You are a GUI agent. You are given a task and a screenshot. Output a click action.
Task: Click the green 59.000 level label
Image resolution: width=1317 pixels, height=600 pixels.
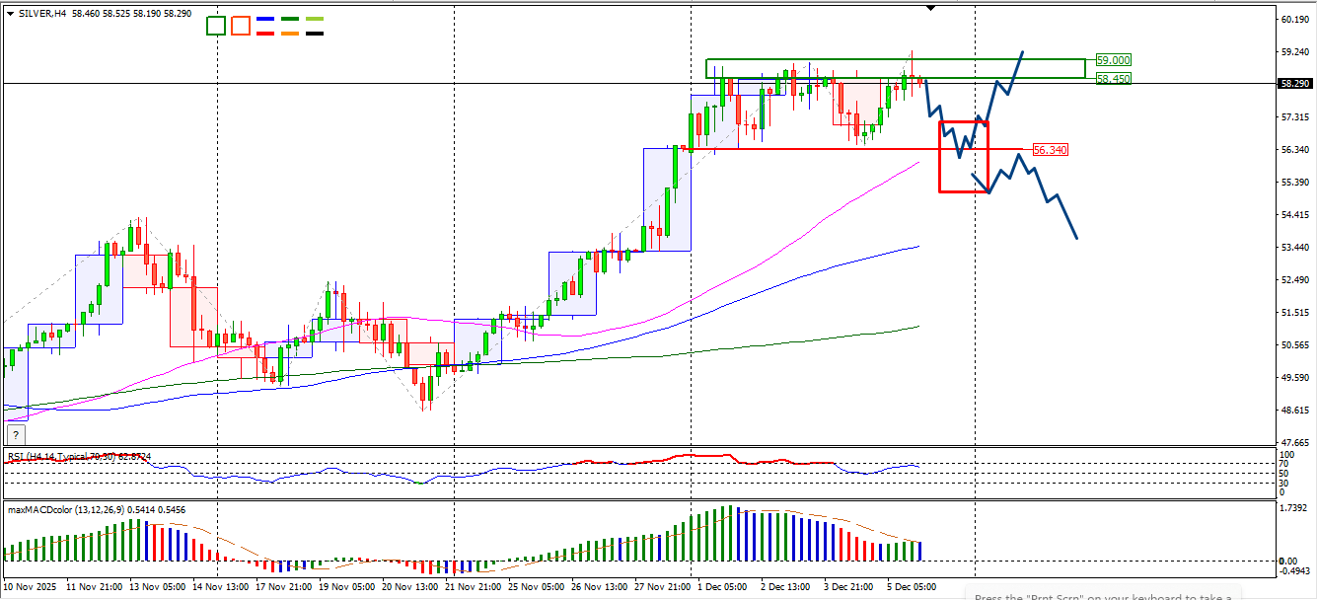1113,59
